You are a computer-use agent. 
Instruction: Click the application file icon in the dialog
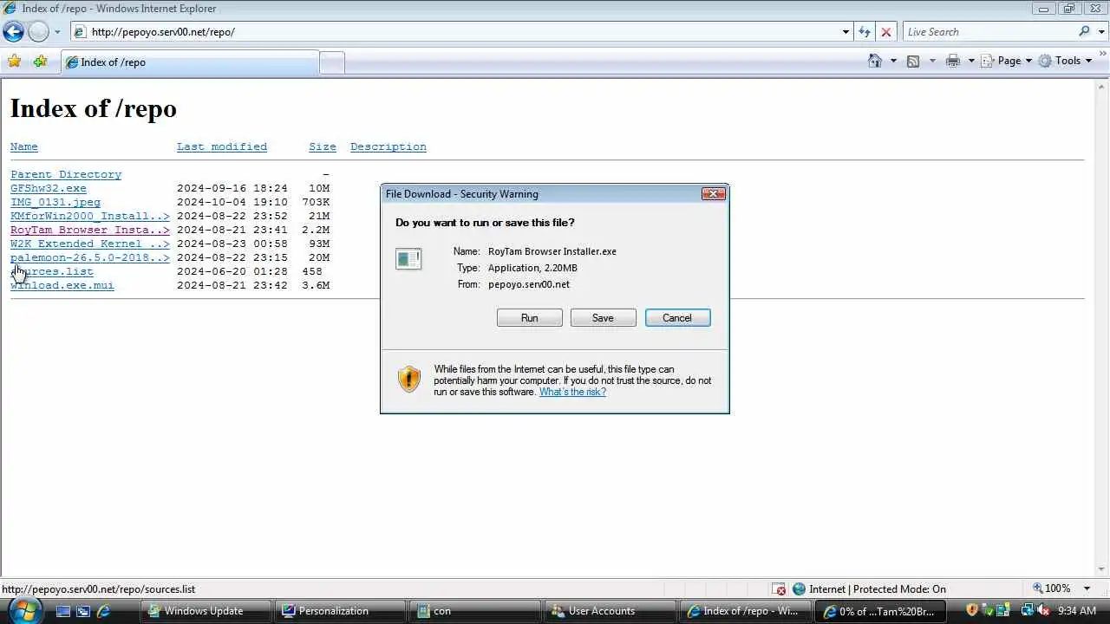[x=408, y=258]
